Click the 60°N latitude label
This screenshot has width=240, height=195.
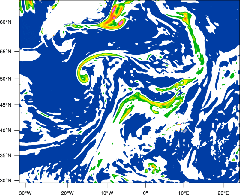point(6,22)
